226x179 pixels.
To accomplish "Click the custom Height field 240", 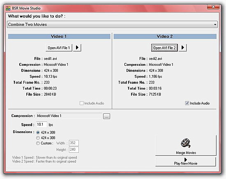I will [x=74, y=149].
